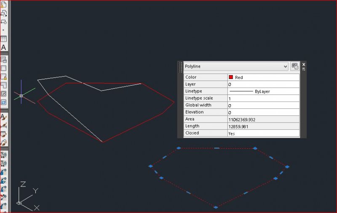Screen dimensions: 337x213
Task: Click the annotation icon with the red arrow
Action: pos(3,197)
